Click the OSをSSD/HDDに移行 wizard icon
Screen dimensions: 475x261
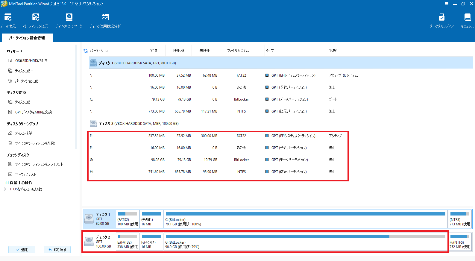(10, 60)
